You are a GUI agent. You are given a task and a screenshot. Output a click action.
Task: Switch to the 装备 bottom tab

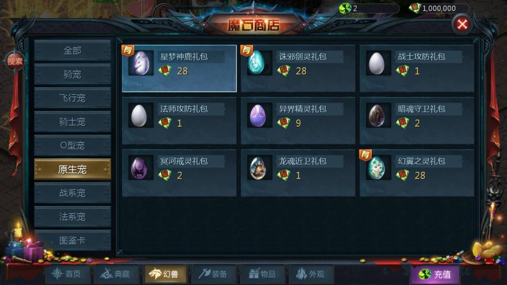click(x=213, y=274)
